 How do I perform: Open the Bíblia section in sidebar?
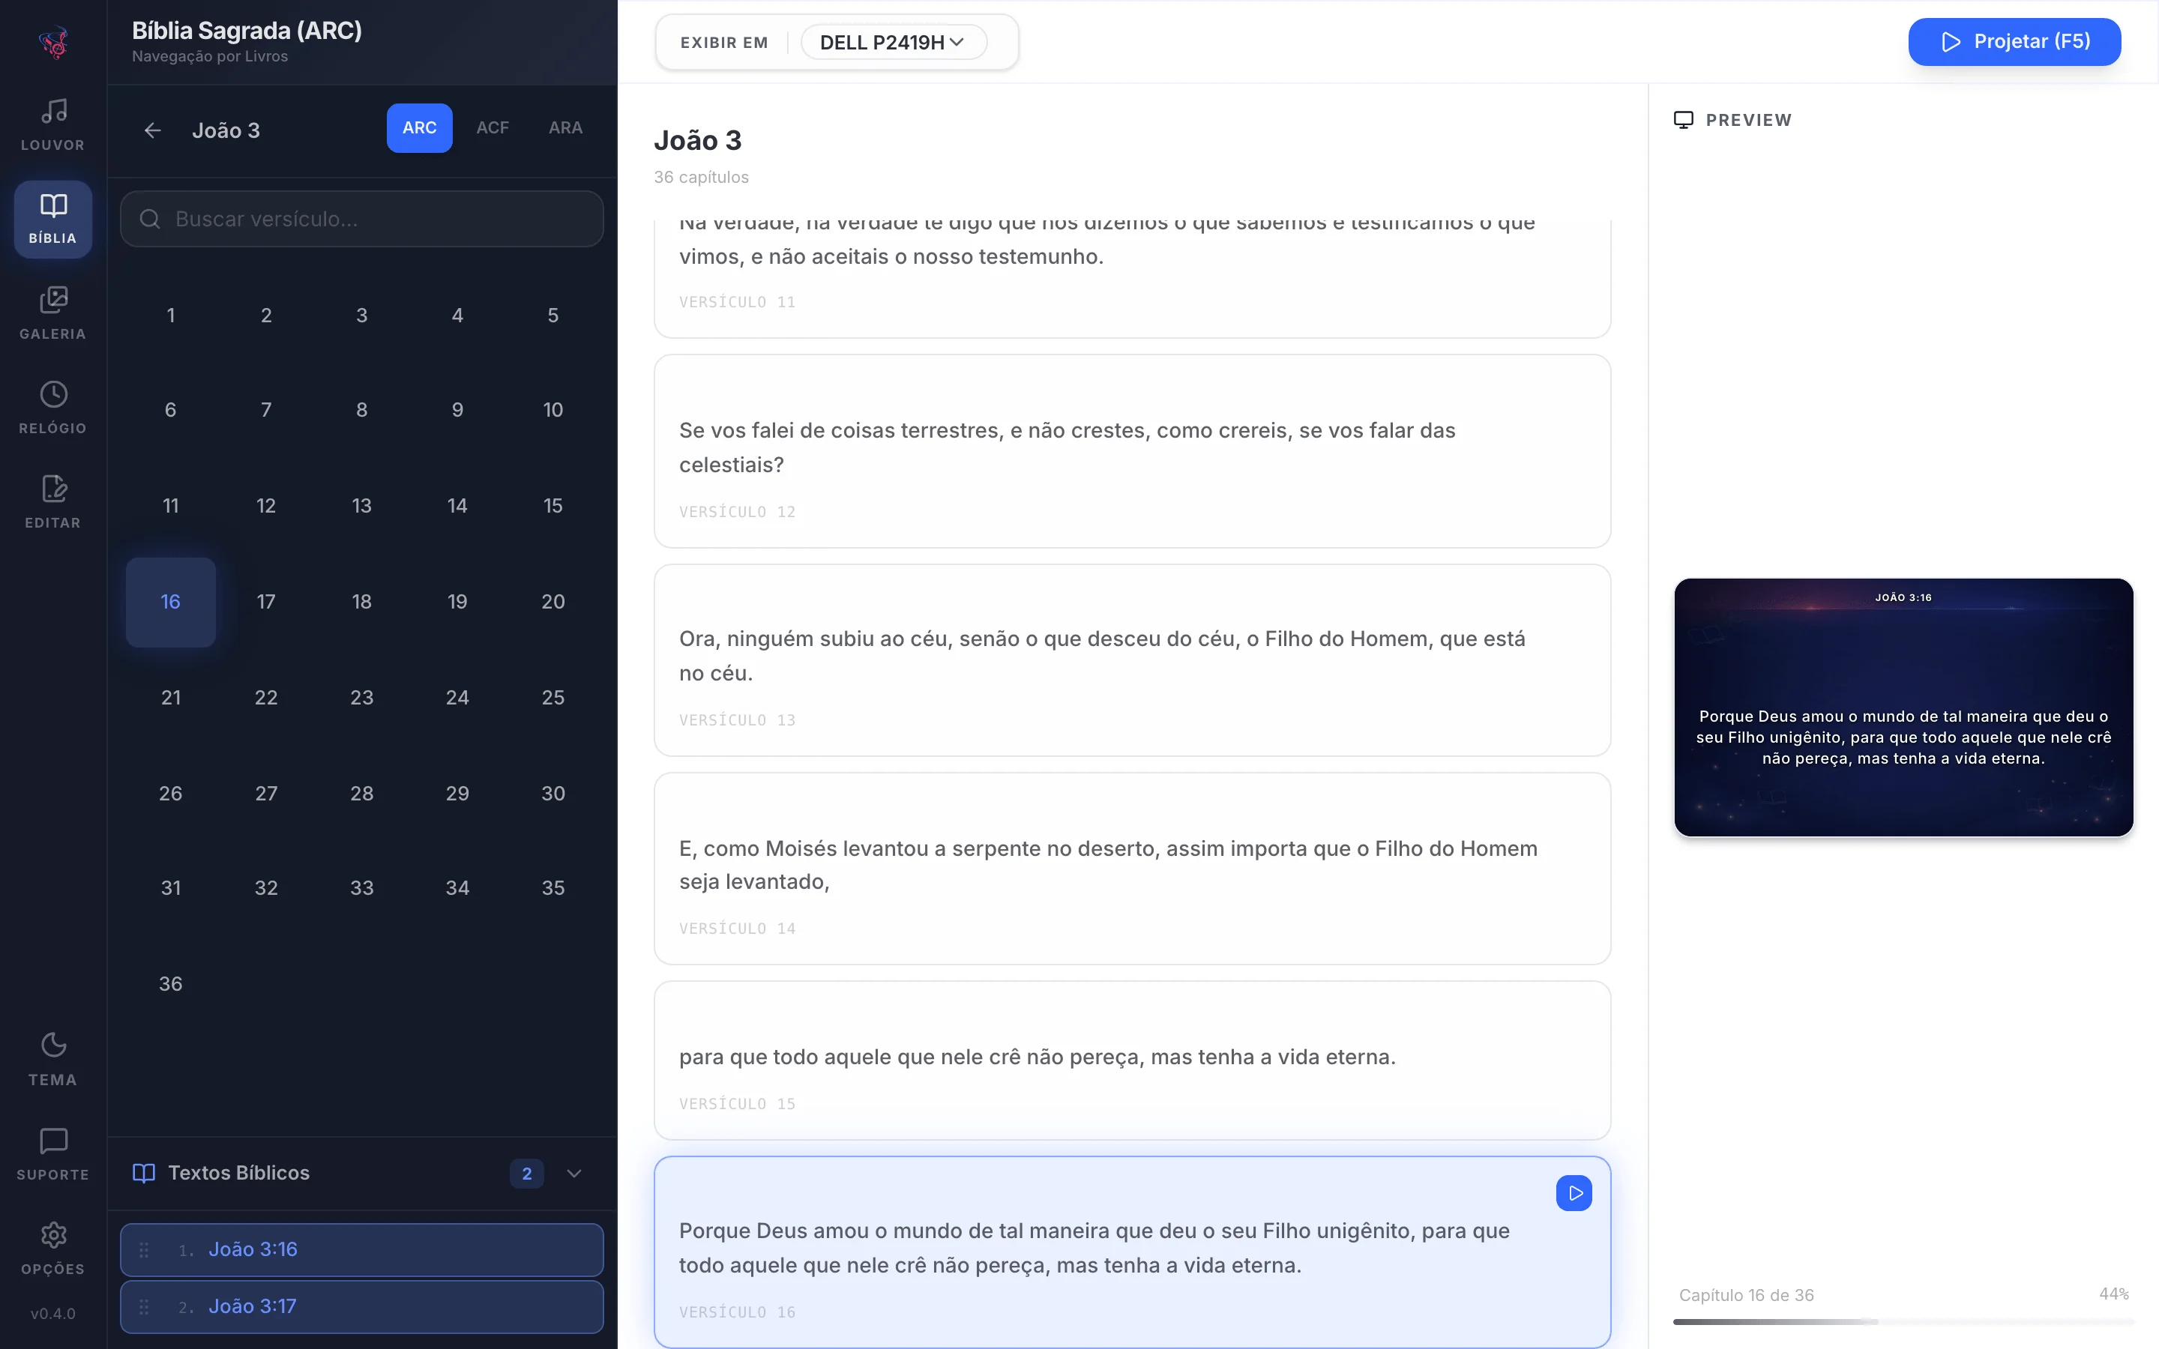52,220
